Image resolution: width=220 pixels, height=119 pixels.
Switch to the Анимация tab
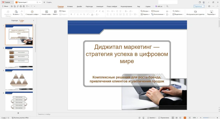tap(100, 6)
